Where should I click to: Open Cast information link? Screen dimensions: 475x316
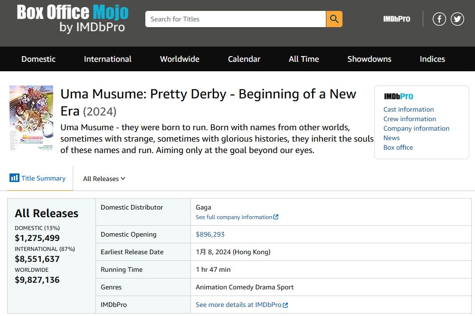coord(408,109)
